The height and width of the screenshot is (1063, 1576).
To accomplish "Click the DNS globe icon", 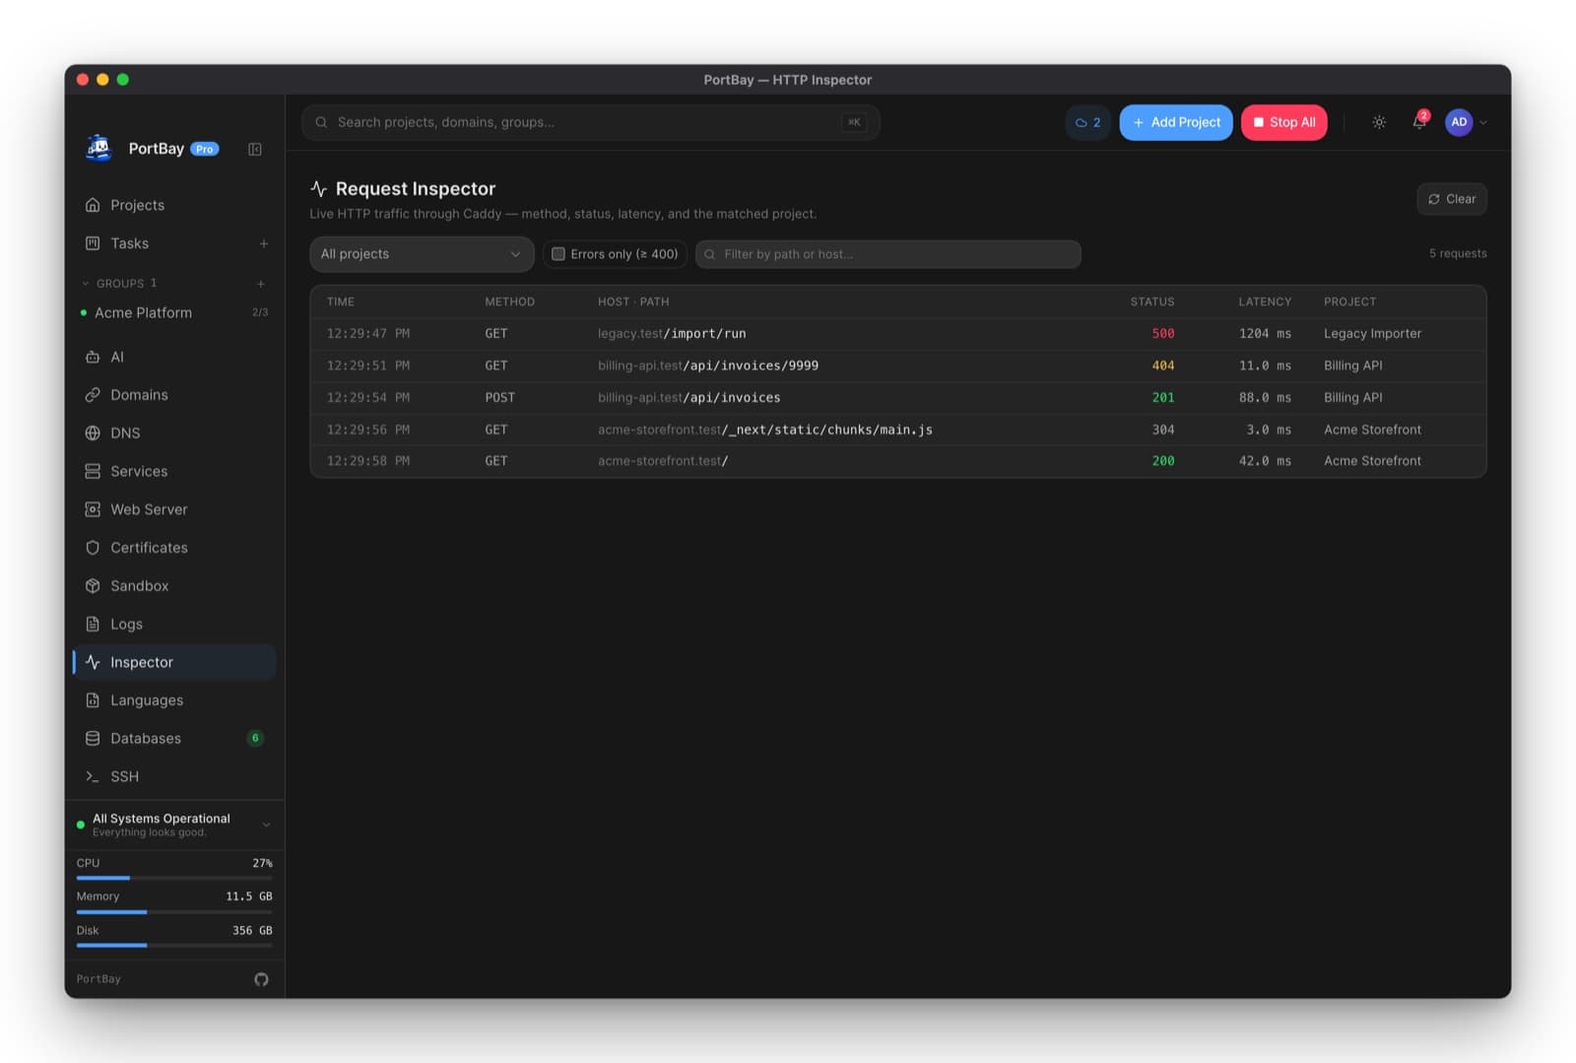I will [93, 433].
